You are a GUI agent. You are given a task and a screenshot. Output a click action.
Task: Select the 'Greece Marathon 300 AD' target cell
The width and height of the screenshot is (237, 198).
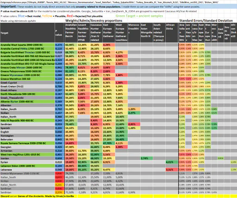pyautogui.click(x=27, y=79)
